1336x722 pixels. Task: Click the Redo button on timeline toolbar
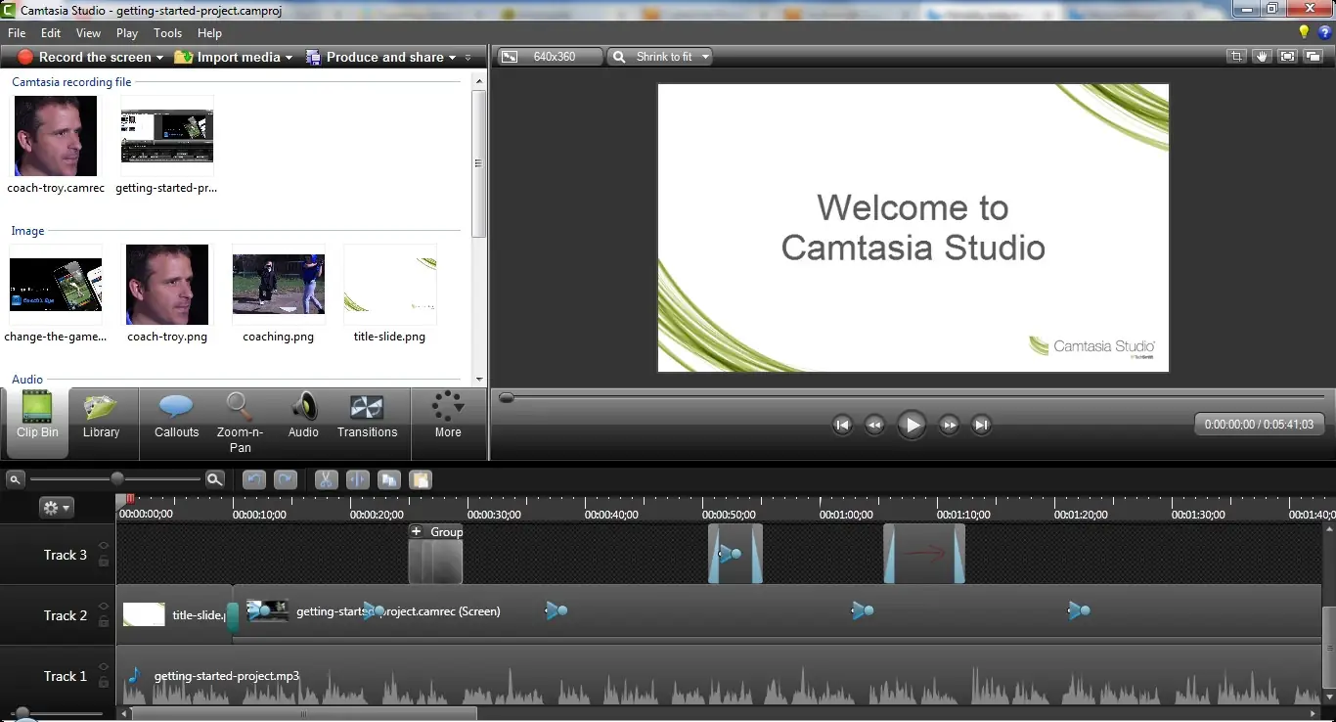(x=286, y=479)
